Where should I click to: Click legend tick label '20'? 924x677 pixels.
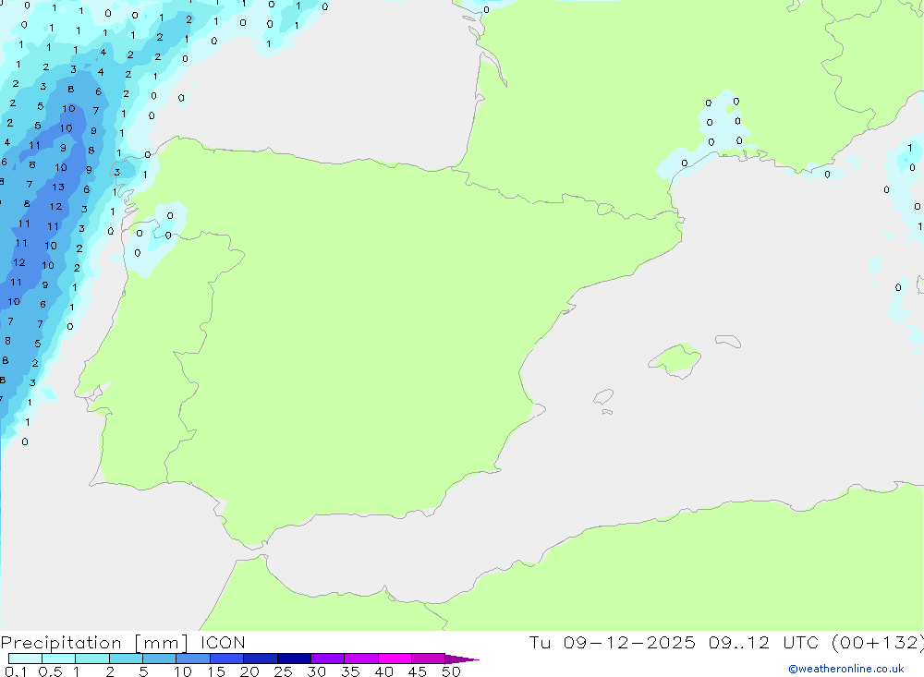click(249, 671)
